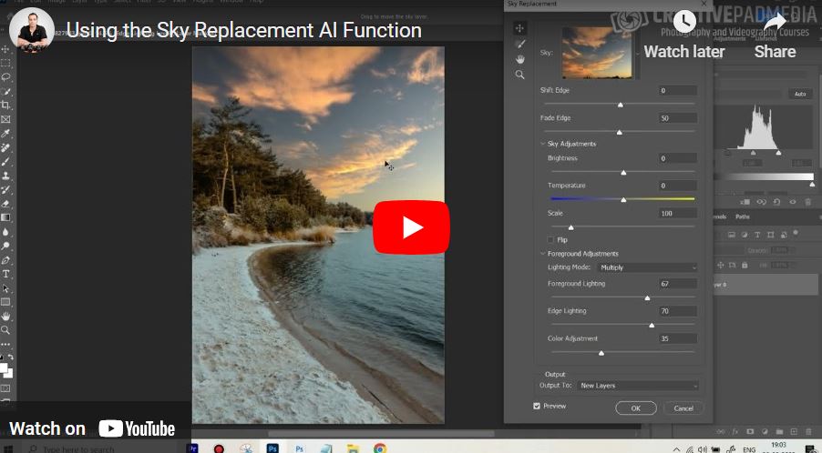The image size is (822, 453).
Task: Toggle adjustment visibility eye icon
Action: pos(793,202)
